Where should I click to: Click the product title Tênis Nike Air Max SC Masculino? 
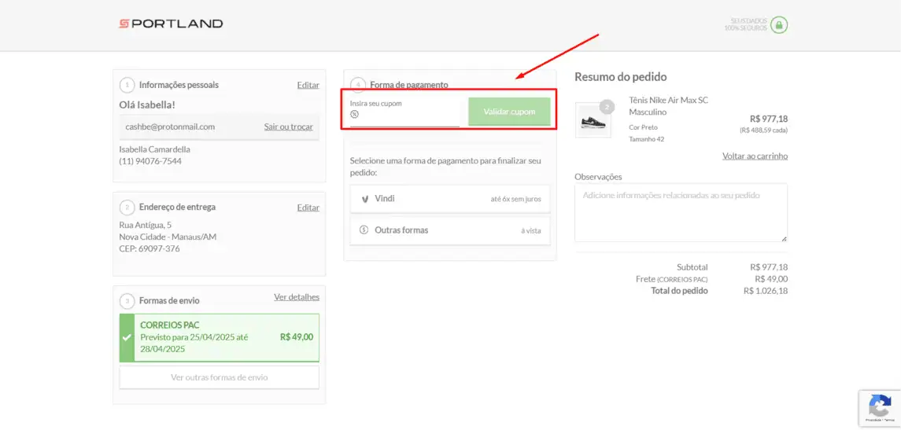[669, 105]
